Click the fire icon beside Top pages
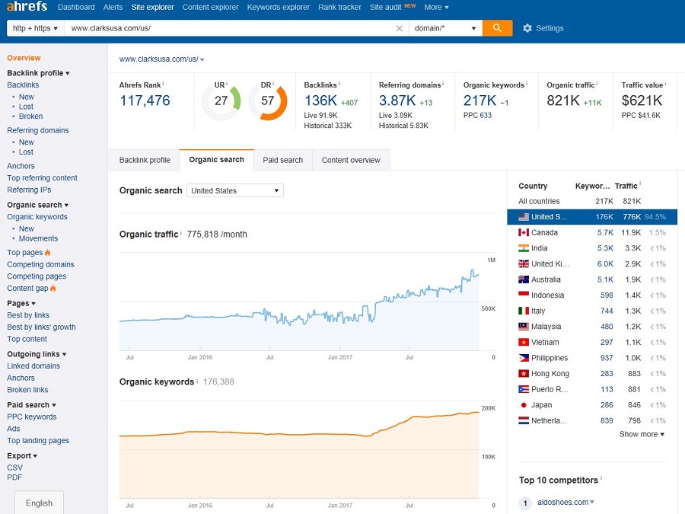Image resolution: width=685 pixels, height=514 pixels. 48,253
